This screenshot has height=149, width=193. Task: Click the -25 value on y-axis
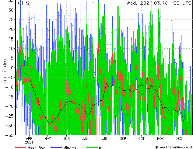9,116
